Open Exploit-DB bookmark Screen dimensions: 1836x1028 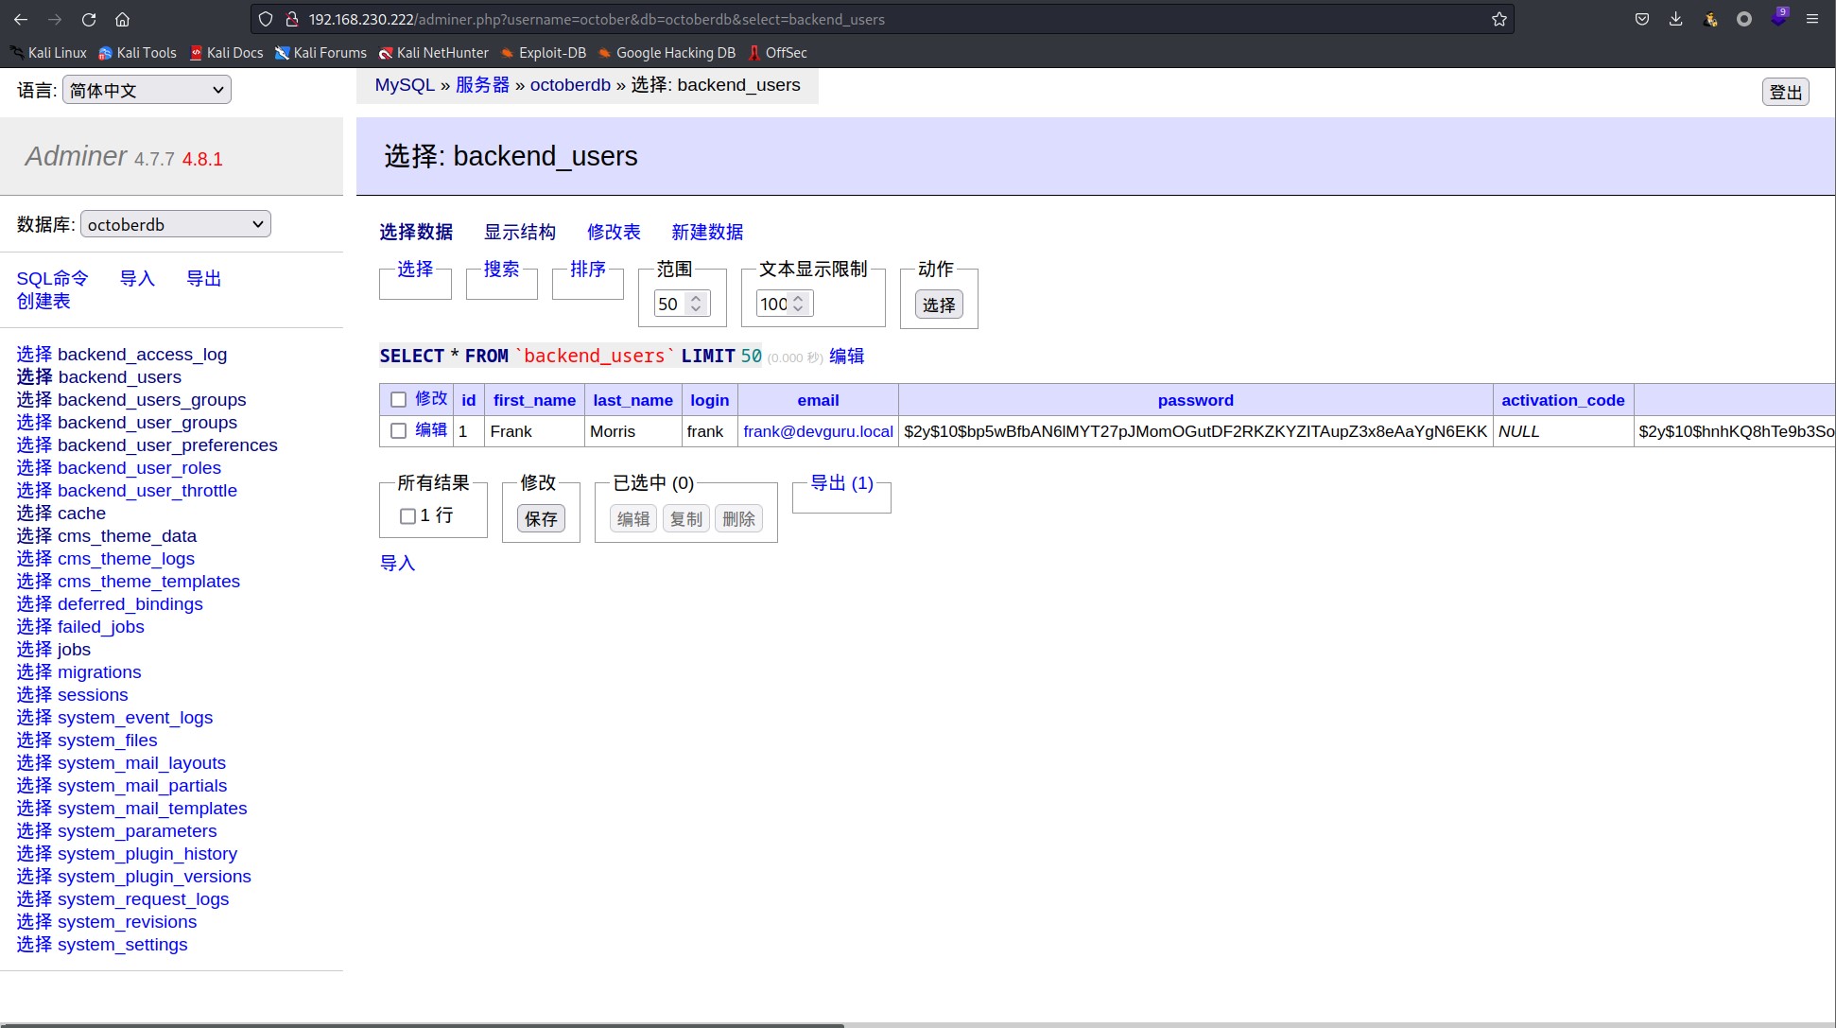(544, 53)
